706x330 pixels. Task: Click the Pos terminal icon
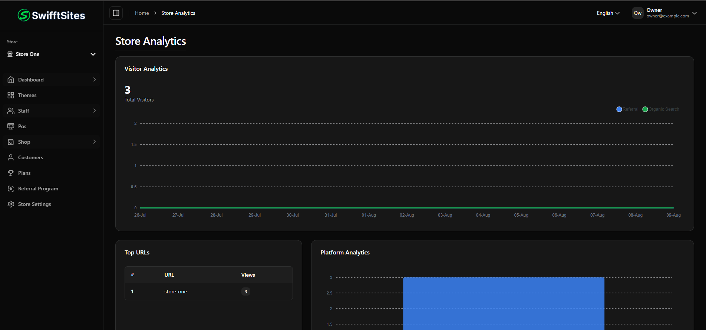pos(11,126)
